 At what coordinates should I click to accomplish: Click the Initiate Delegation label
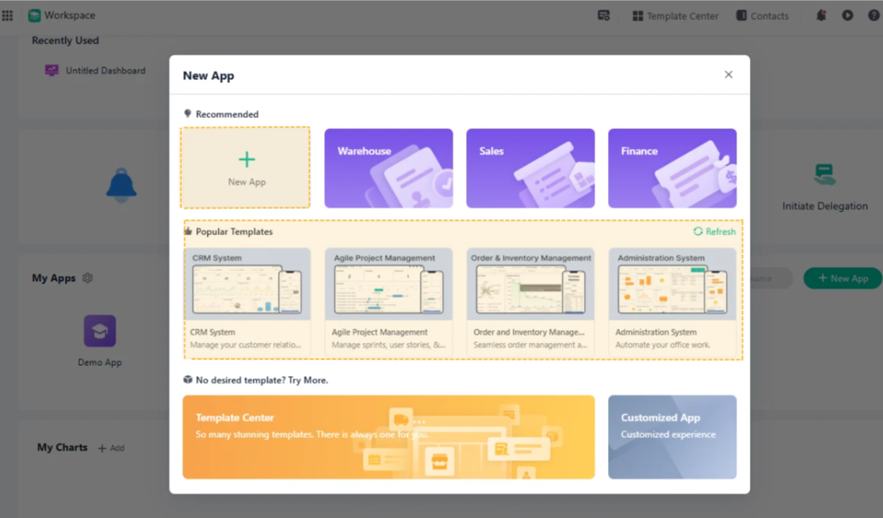click(825, 206)
